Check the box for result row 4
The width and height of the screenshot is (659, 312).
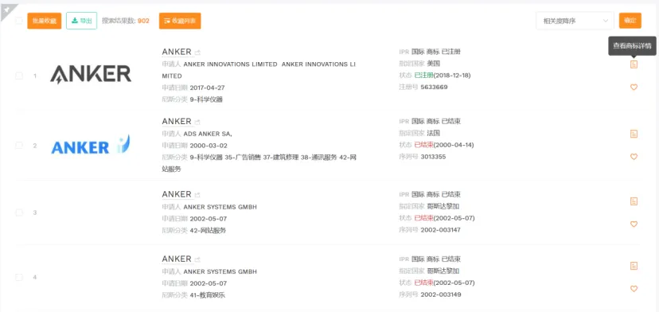[19, 277]
